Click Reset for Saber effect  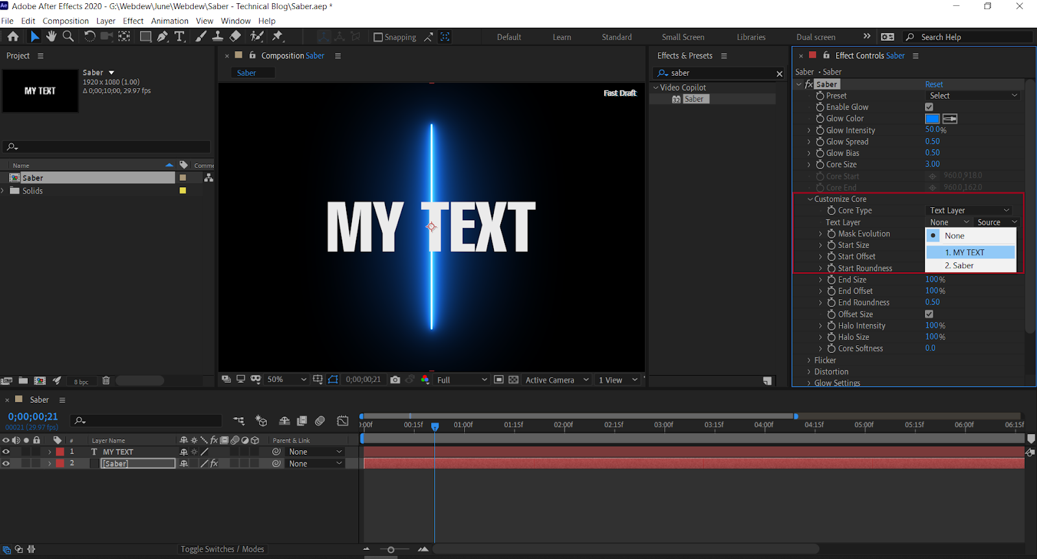tap(934, 84)
